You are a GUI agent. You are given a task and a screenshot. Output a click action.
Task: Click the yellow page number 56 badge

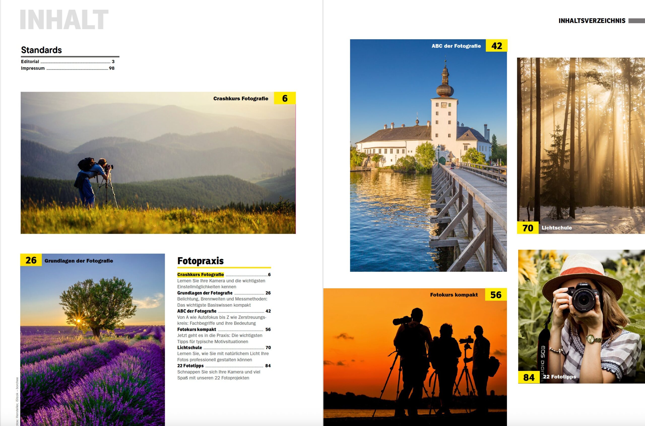(x=496, y=295)
